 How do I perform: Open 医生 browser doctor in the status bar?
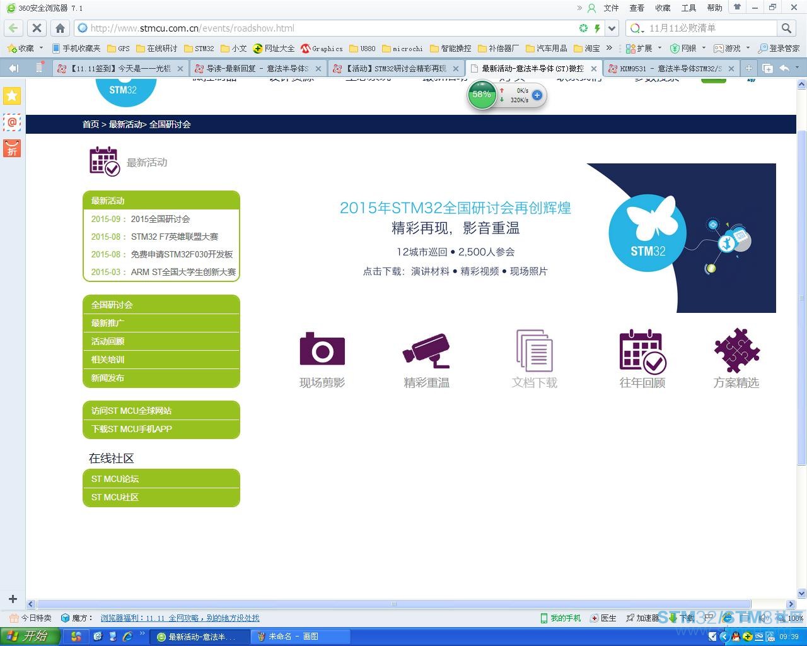tap(603, 618)
